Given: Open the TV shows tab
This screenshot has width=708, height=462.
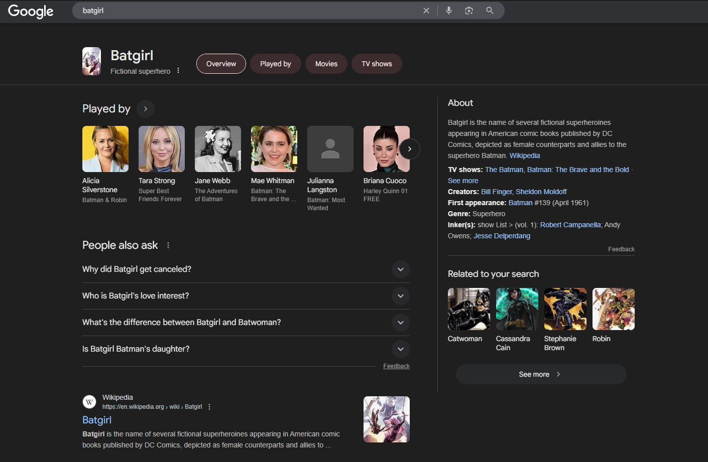Looking at the screenshot, I should [377, 64].
